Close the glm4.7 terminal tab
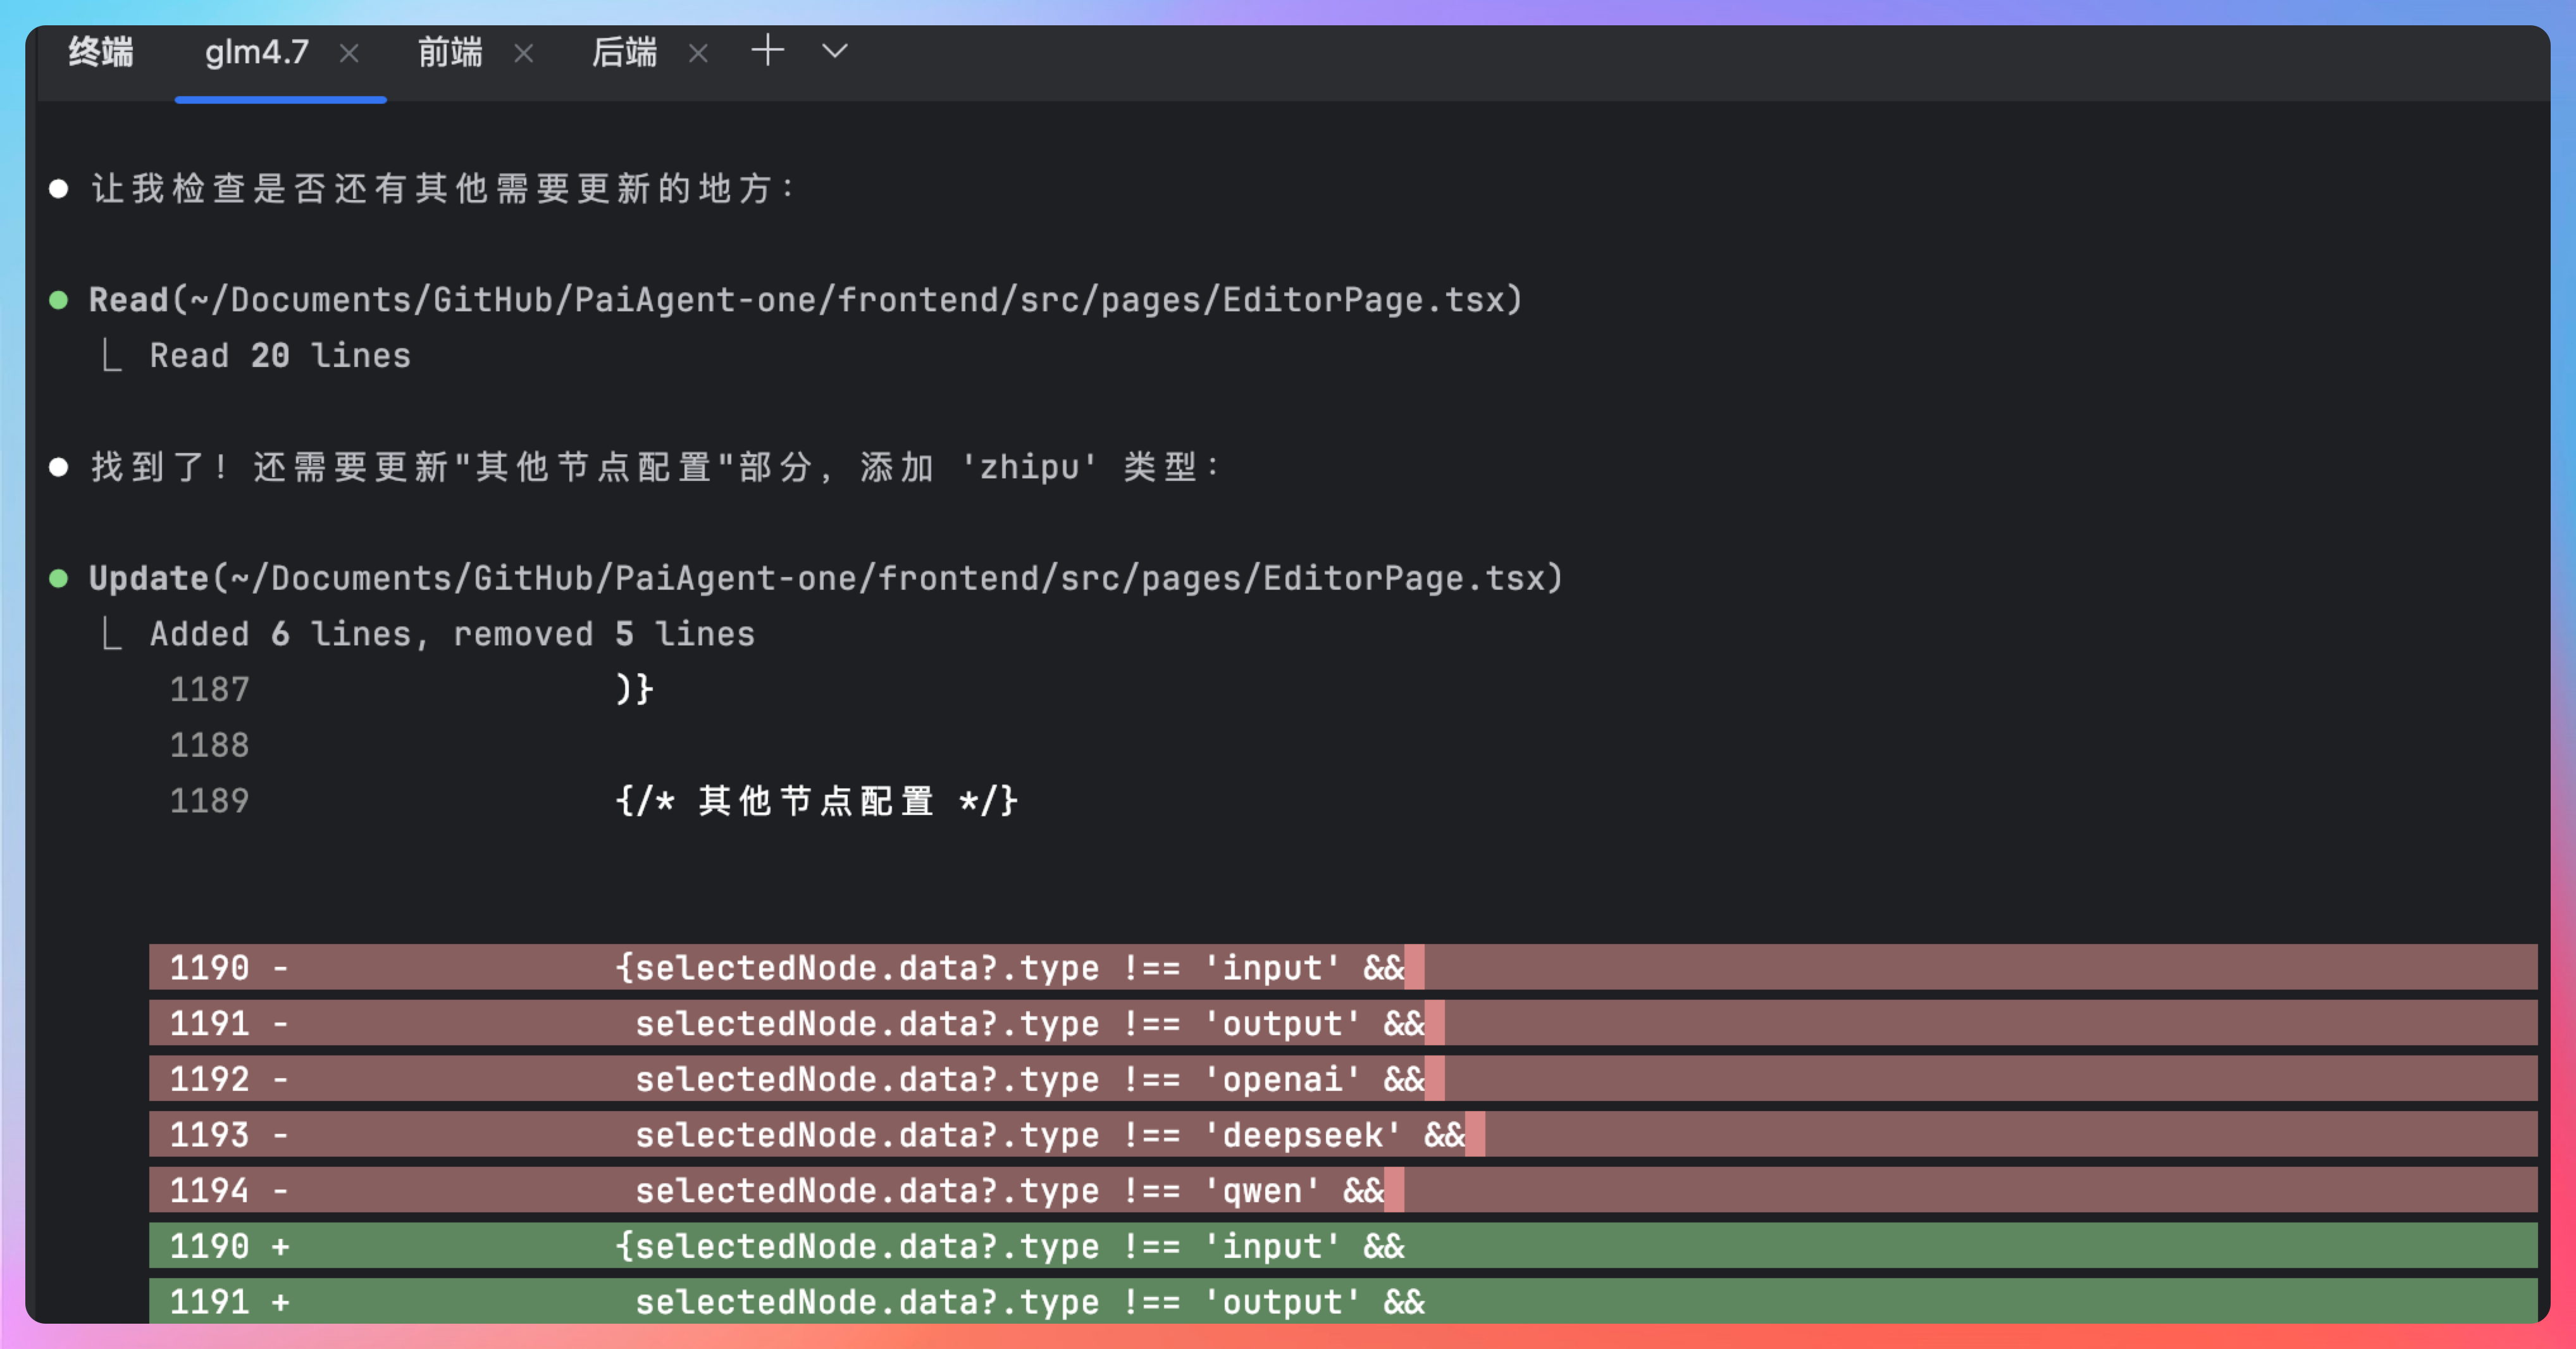The image size is (2576, 1349). (x=349, y=53)
